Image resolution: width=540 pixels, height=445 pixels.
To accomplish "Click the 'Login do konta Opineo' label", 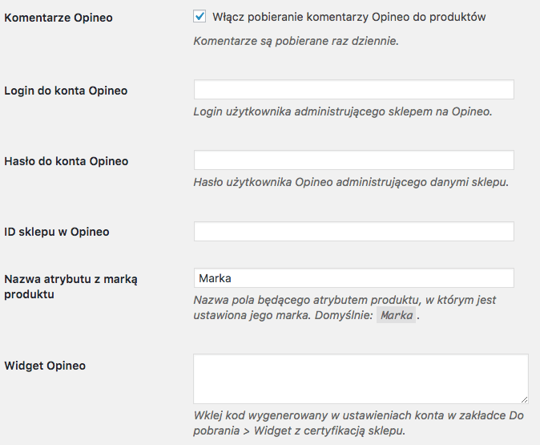I will tap(66, 91).
